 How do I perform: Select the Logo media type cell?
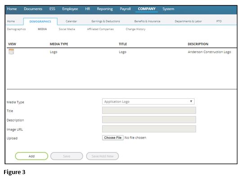point(54,52)
